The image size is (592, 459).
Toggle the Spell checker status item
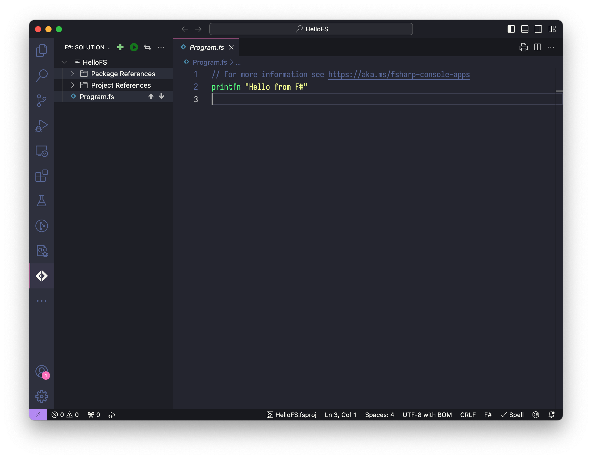coord(512,414)
